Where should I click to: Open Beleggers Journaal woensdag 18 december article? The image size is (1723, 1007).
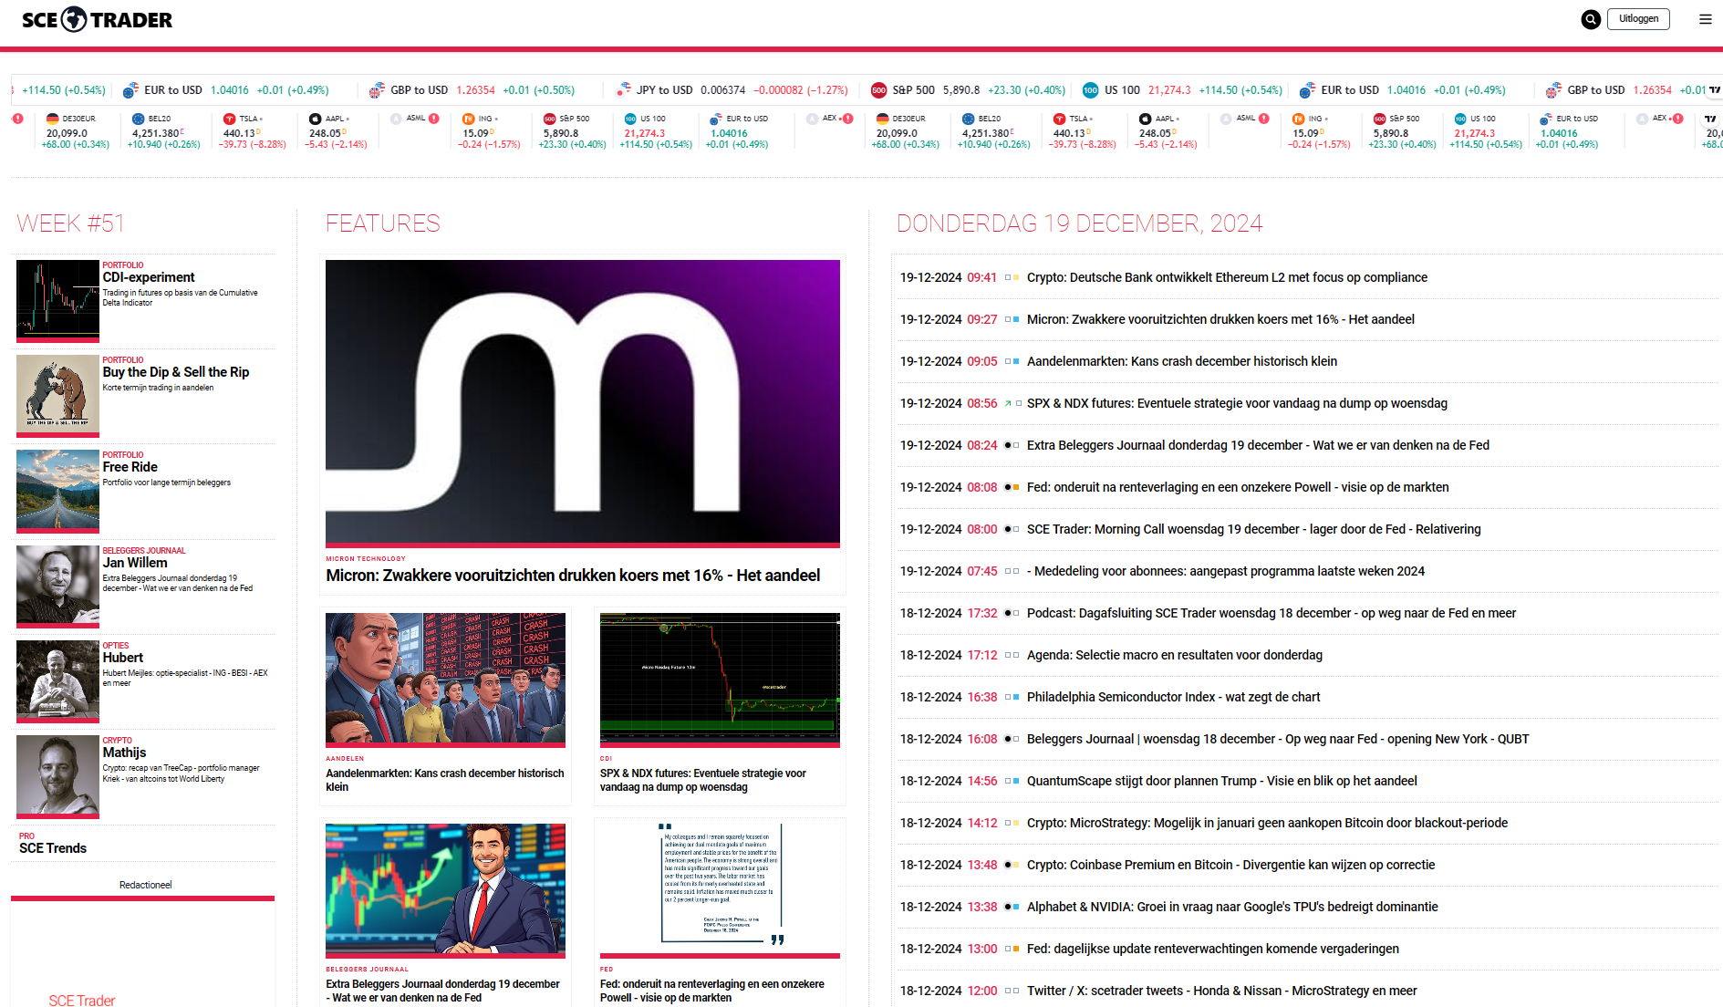point(1278,739)
